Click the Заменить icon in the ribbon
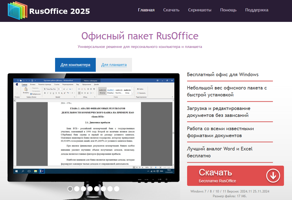 tap(138, 93)
